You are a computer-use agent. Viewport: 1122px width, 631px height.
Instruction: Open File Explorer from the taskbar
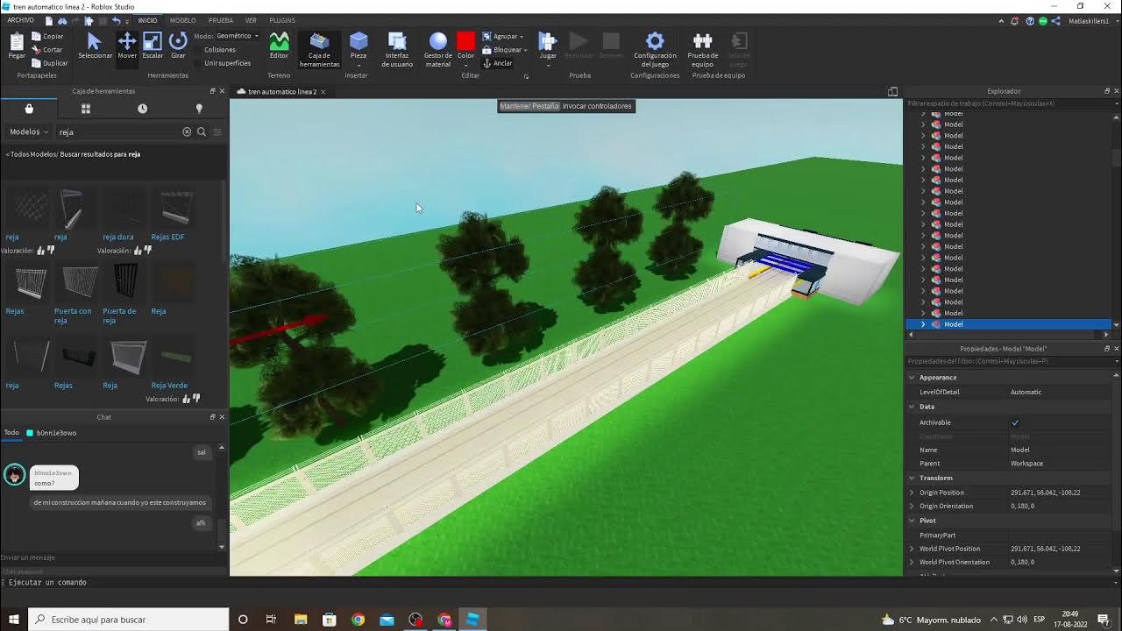[x=301, y=620]
